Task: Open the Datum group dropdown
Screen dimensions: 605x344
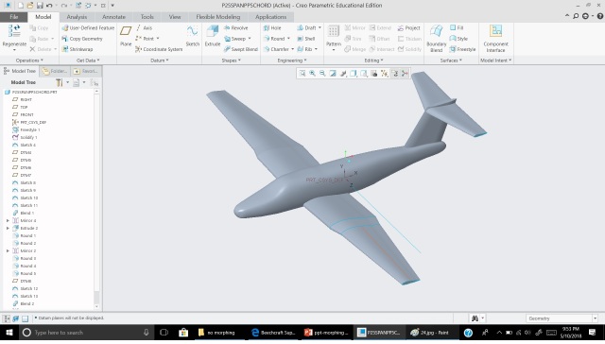Action: click(160, 60)
